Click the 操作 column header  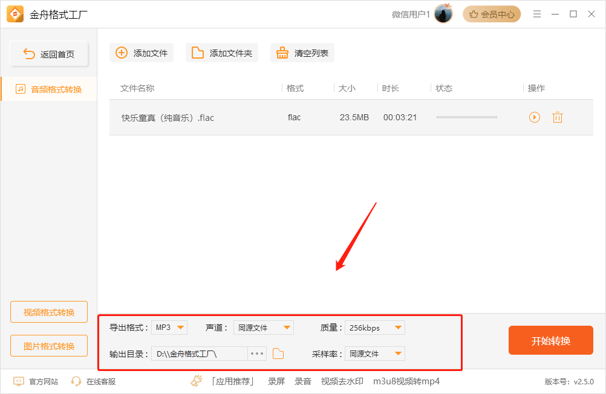point(536,88)
